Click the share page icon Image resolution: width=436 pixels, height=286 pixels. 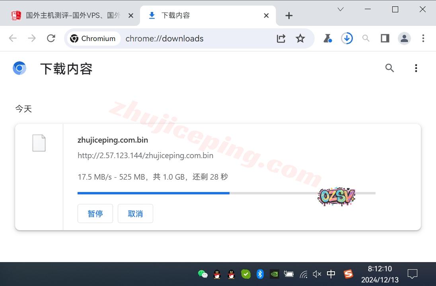pos(281,38)
